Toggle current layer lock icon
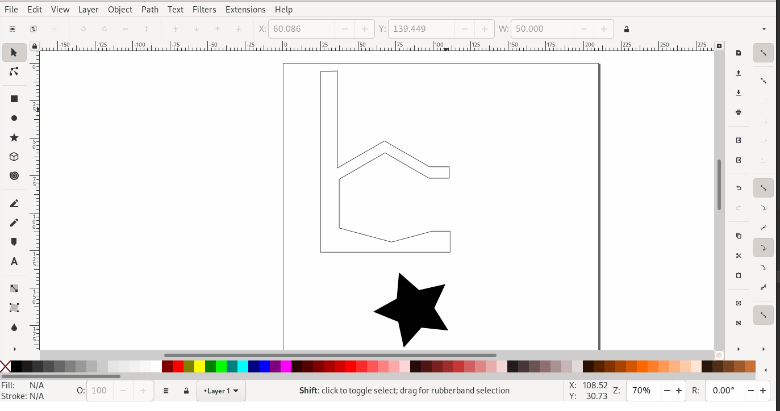 [x=186, y=391]
